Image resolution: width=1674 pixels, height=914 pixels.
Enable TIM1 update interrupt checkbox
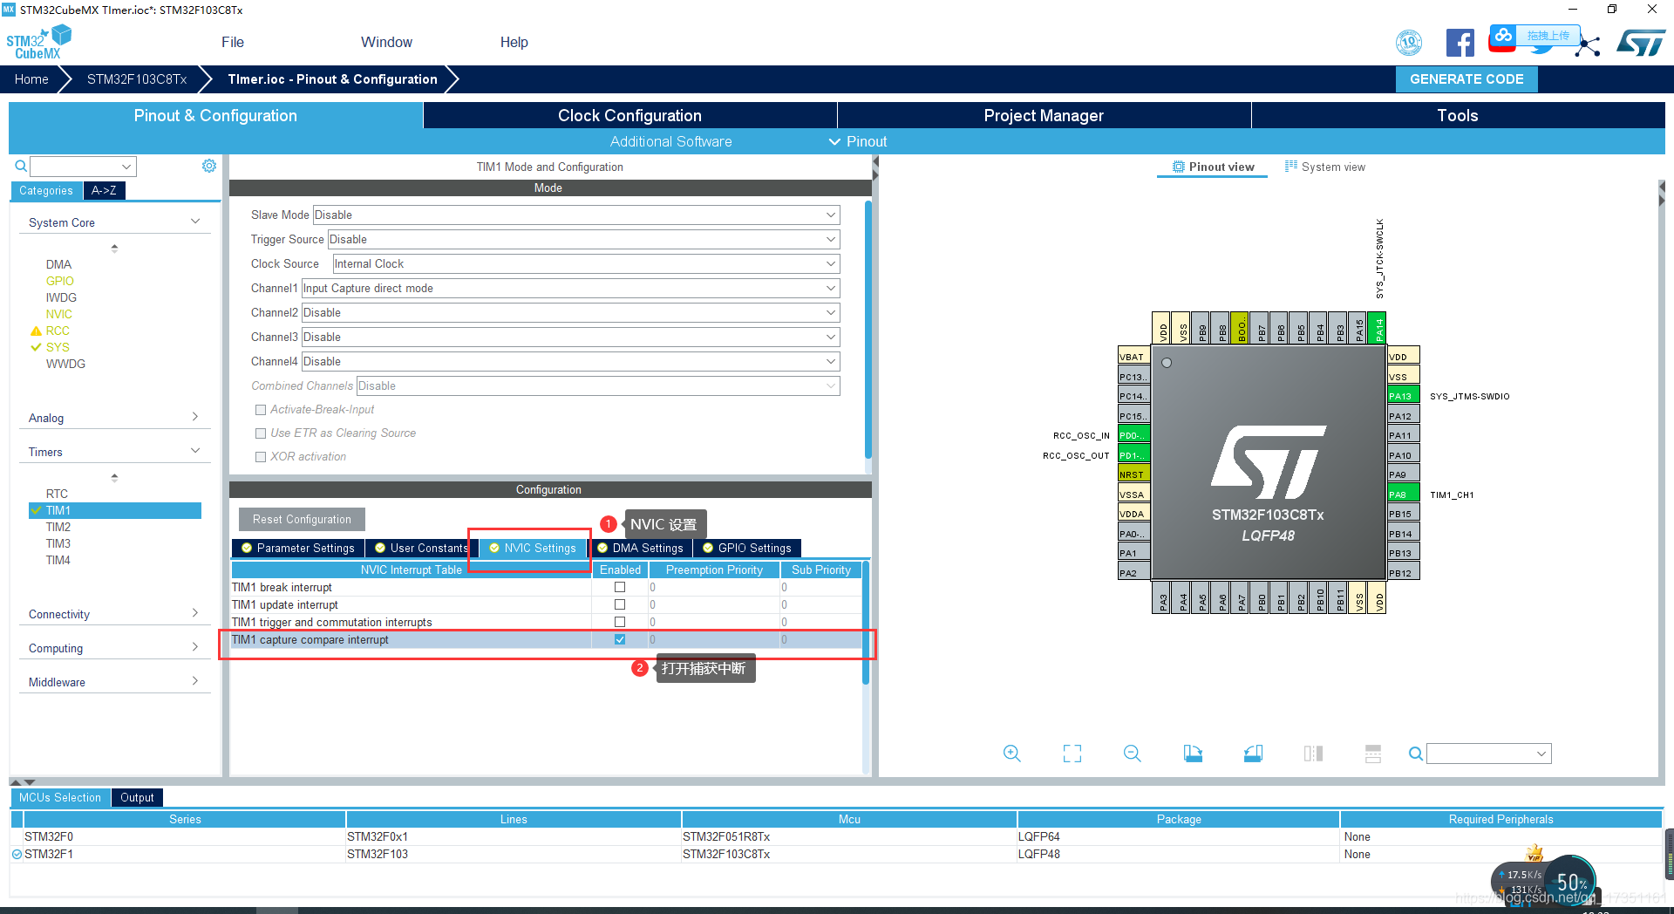620,604
